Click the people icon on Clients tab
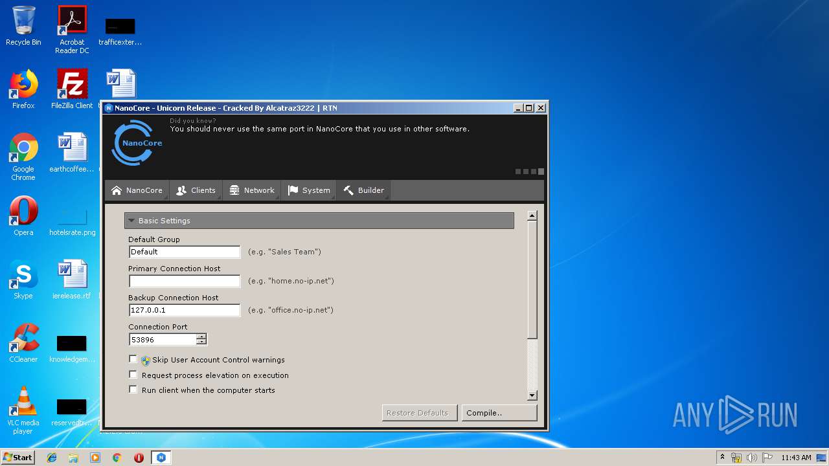The width and height of the screenshot is (829, 466). pos(181,190)
